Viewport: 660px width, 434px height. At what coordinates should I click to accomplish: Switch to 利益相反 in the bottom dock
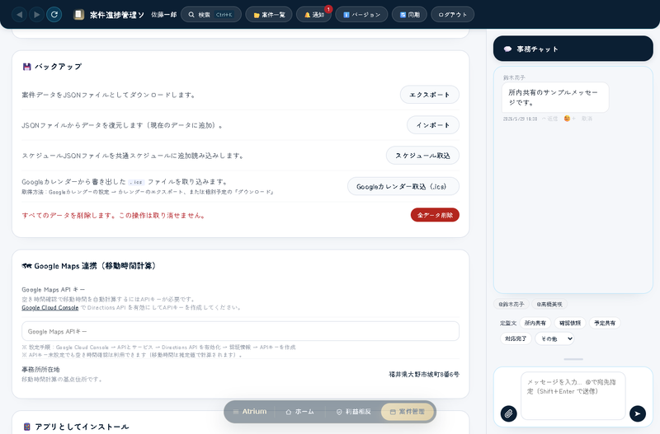(x=354, y=412)
